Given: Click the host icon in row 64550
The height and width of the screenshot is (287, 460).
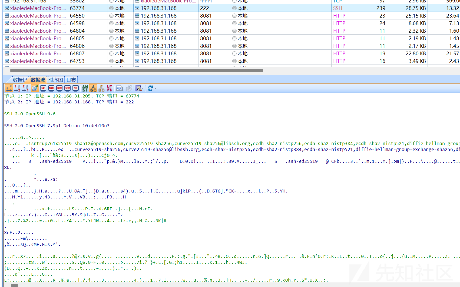Looking at the screenshot, I should [x=7, y=16].
